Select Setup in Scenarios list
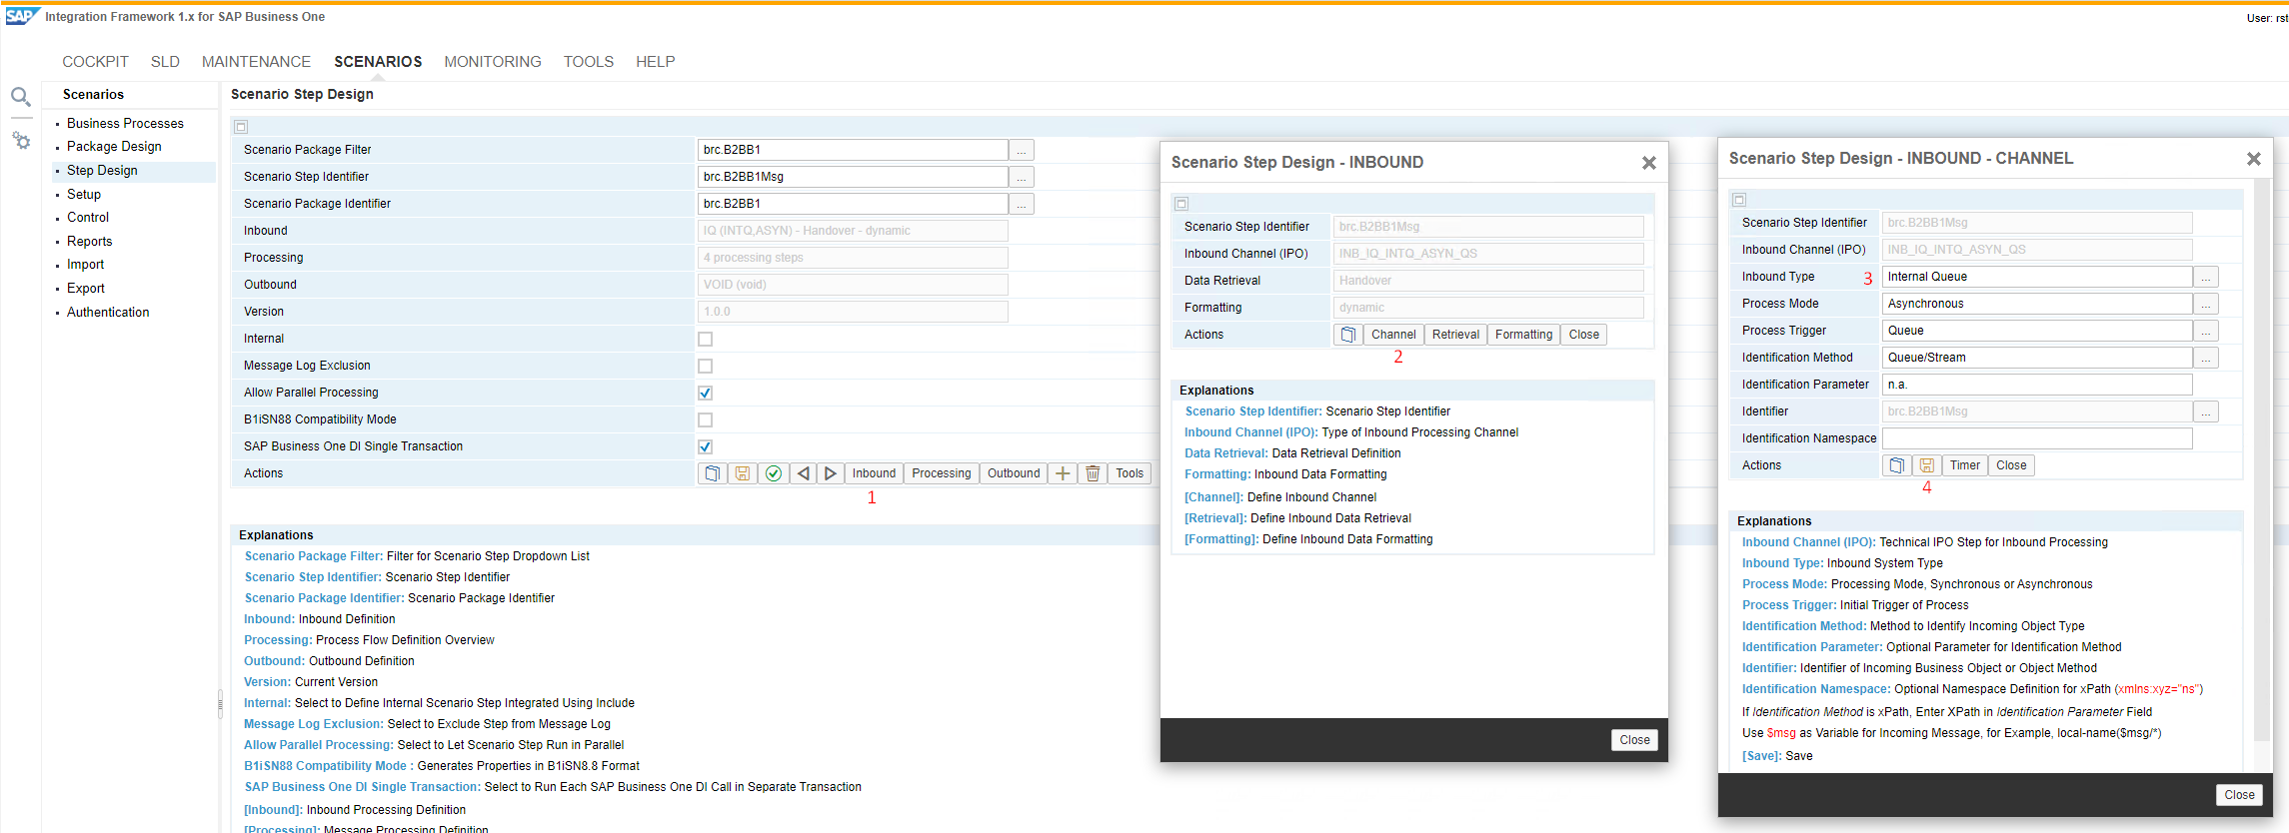 click(84, 195)
